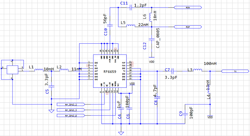The width and height of the screenshot is (250, 136).
Task: Click capacitor C5 3.3pF symbol
Action: 51,86
